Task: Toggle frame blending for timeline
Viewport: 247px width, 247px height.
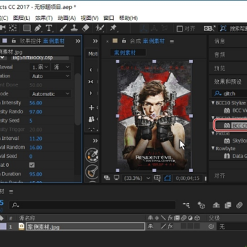Action: (228, 205)
